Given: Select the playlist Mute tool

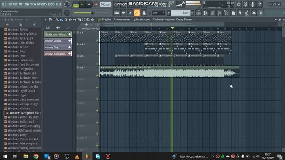Looking at the screenshot, I should (70, 20).
